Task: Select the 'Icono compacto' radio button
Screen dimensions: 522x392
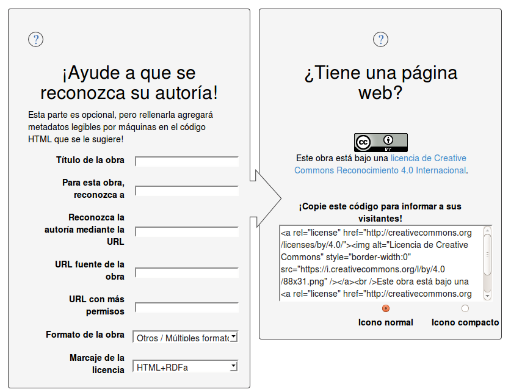Action: click(x=465, y=309)
